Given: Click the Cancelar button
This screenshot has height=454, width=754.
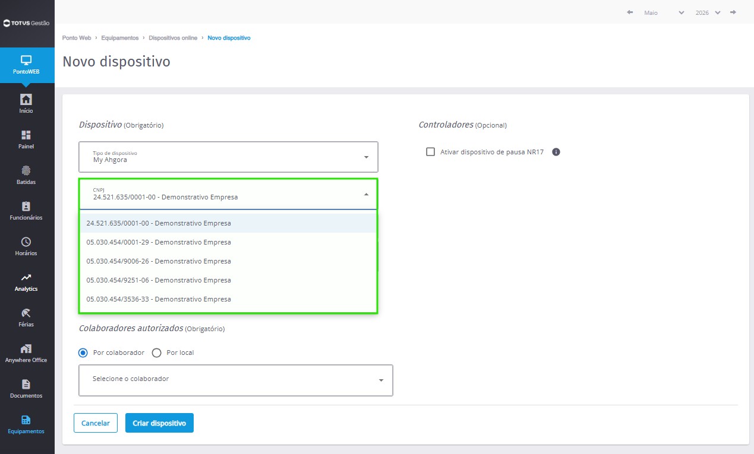Looking at the screenshot, I should [x=96, y=423].
